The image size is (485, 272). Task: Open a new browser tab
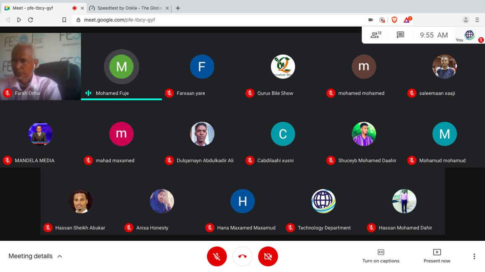tap(178, 8)
